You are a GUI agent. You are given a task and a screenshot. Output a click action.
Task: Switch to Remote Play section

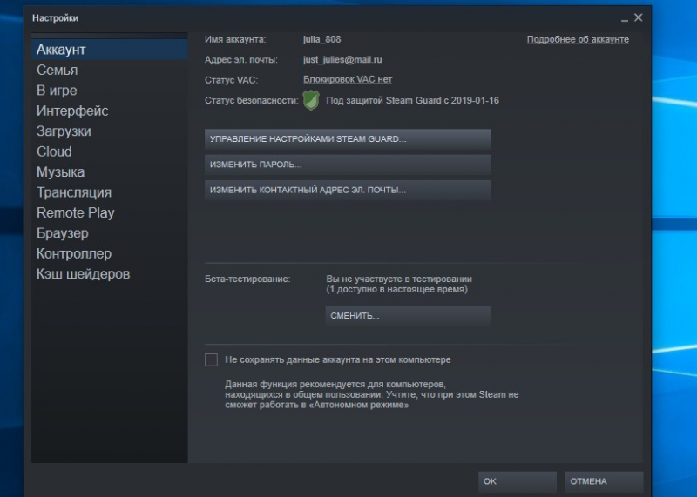(x=110, y=213)
